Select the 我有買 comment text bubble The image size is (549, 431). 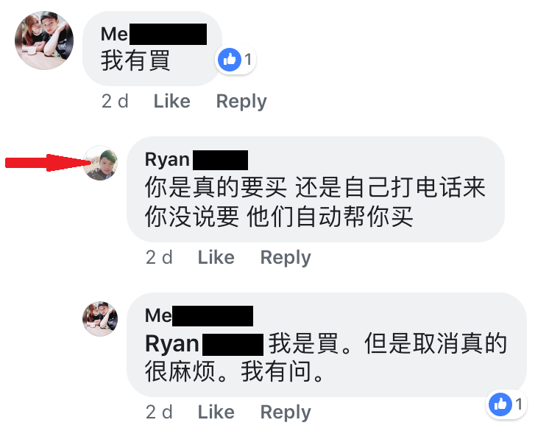pos(152,49)
